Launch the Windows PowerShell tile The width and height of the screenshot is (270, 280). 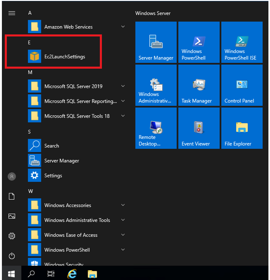tap(199, 42)
